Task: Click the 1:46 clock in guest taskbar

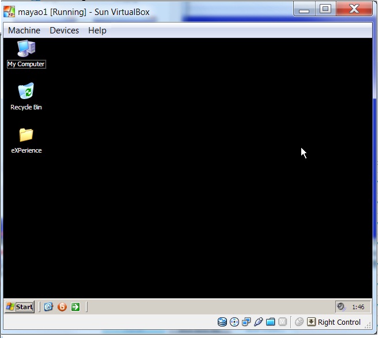Action: [x=358, y=307]
